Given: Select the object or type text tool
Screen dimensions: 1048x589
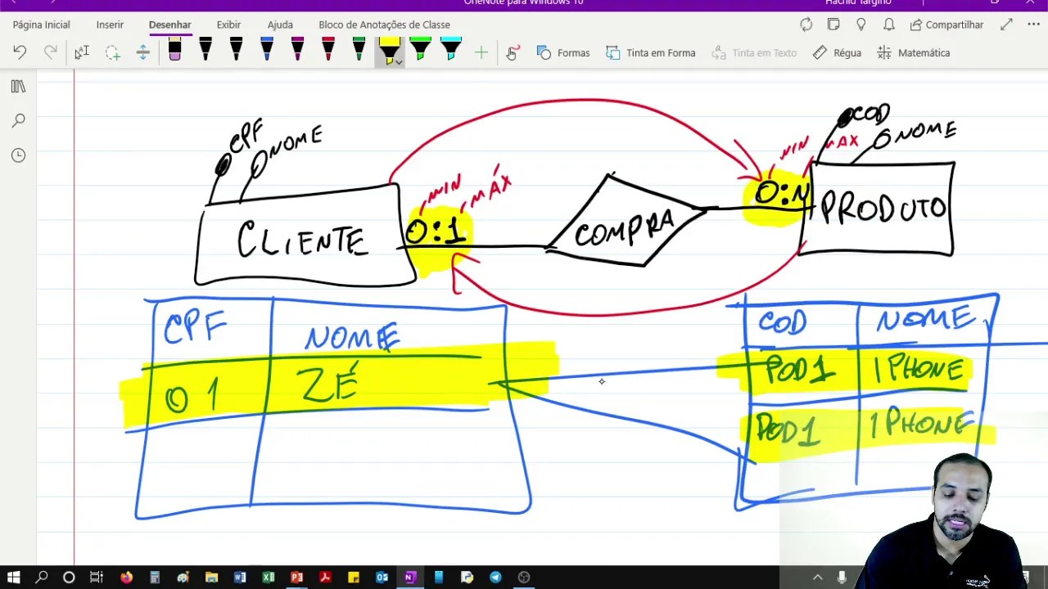Looking at the screenshot, I should [81, 52].
